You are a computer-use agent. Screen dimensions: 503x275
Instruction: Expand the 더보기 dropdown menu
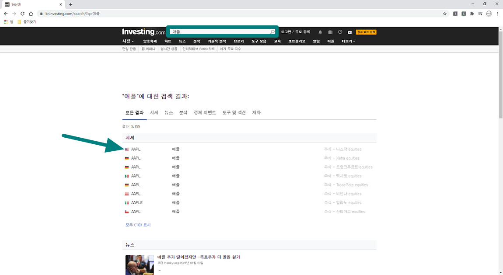[x=348, y=42]
